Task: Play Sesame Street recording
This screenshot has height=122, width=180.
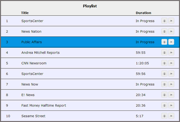Action: pyautogui.click(x=171, y=116)
